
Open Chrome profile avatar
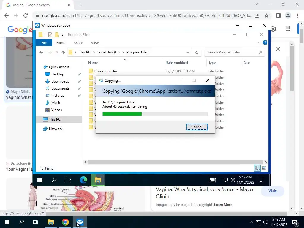288,15
